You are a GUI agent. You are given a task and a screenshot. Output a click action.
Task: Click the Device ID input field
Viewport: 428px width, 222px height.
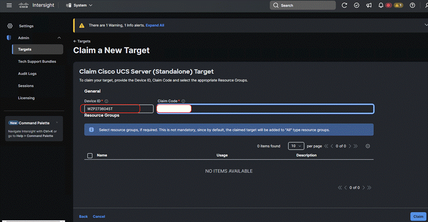(119, 109)
